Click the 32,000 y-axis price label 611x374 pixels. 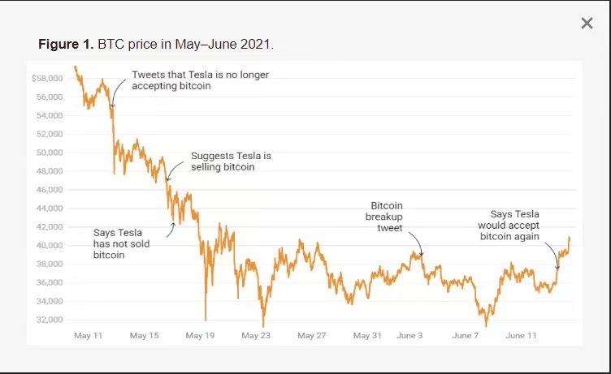pyautogui.click(x=50, y=320)
